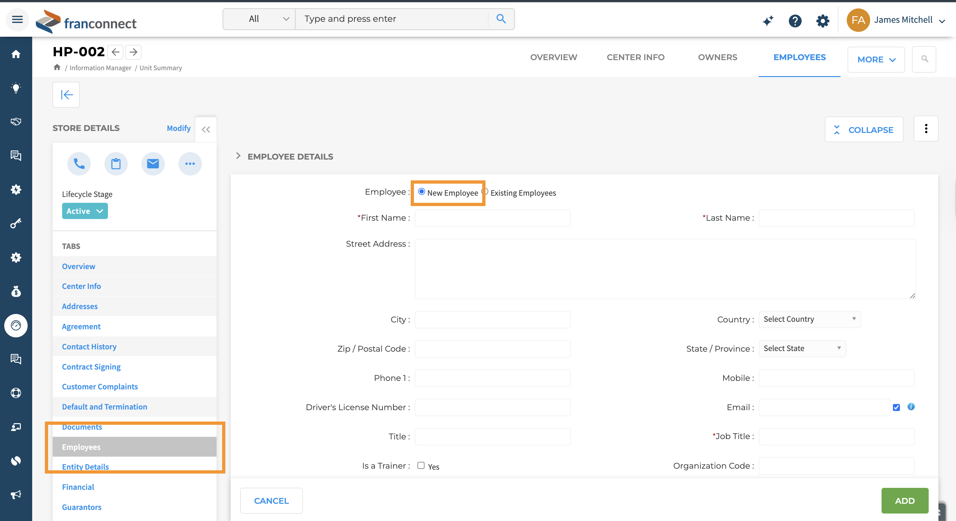Click the clipboard task icon in store details

pos(116,163)
